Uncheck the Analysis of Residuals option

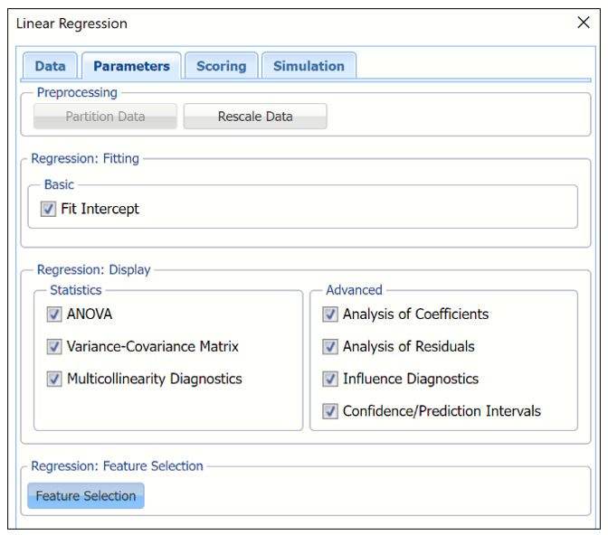pos(330,347)
